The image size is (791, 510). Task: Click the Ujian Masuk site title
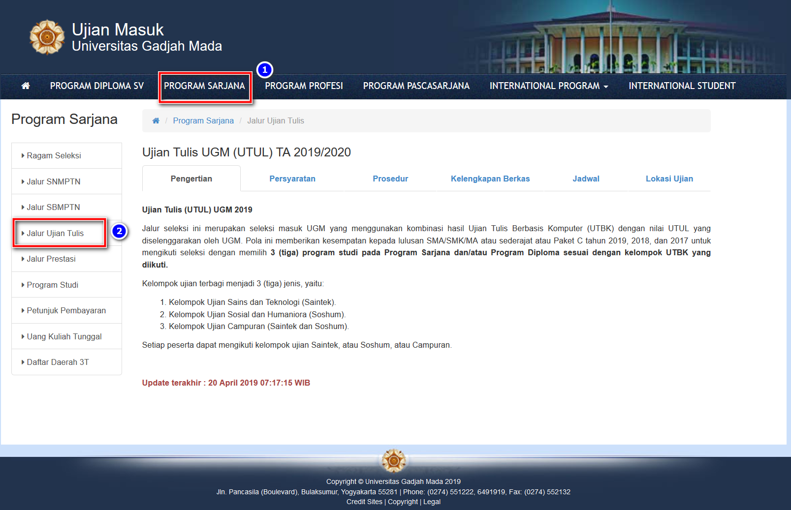click(x=118, y=30)
